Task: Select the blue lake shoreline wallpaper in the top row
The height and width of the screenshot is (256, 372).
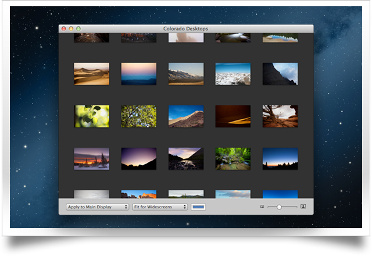Action: 280,38
